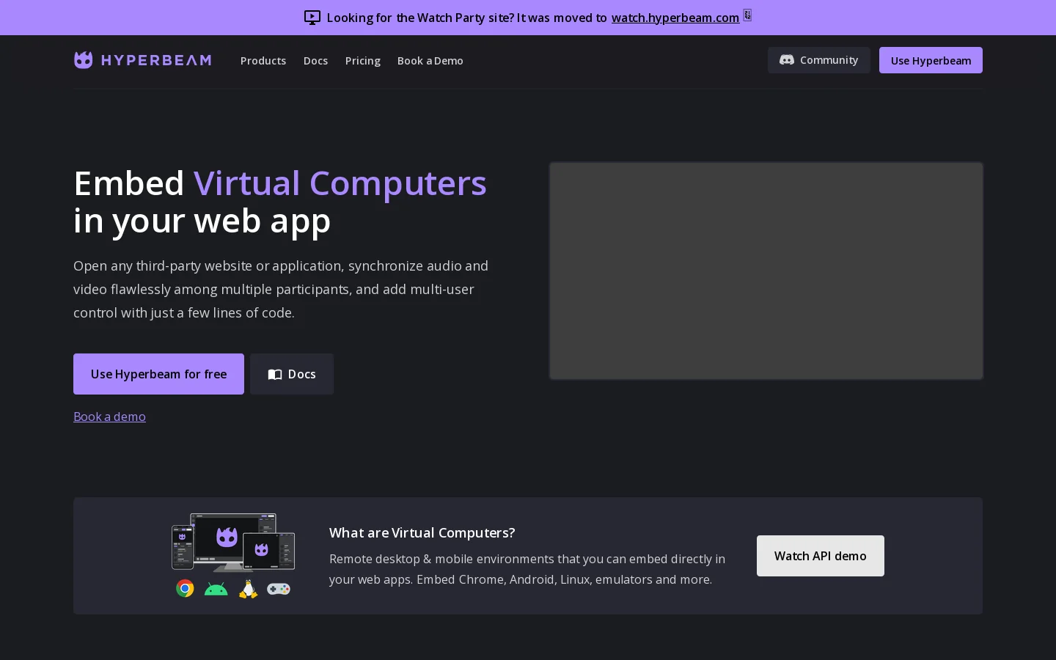Select Book a Demo in the navigation
Image resolution: width=1056 pixels, height=660 pixels.
[x=430, y=61]
